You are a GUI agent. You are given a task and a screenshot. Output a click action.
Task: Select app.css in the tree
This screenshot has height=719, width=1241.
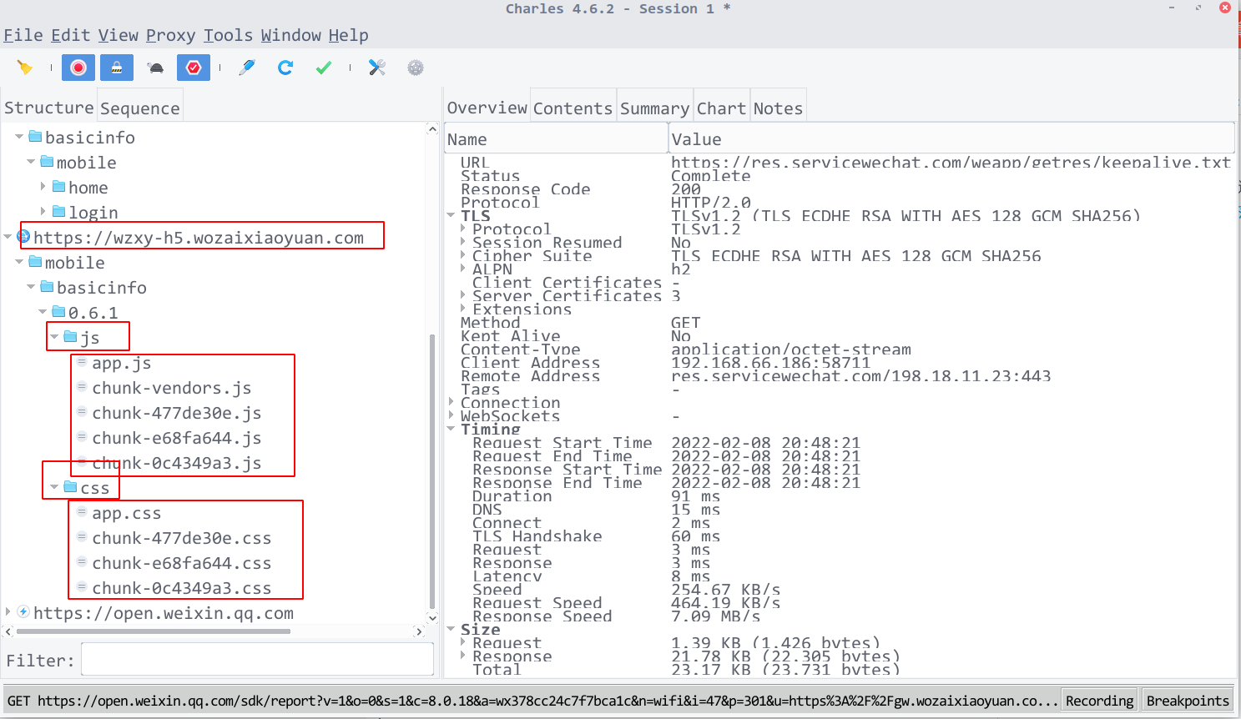point(126,513)
